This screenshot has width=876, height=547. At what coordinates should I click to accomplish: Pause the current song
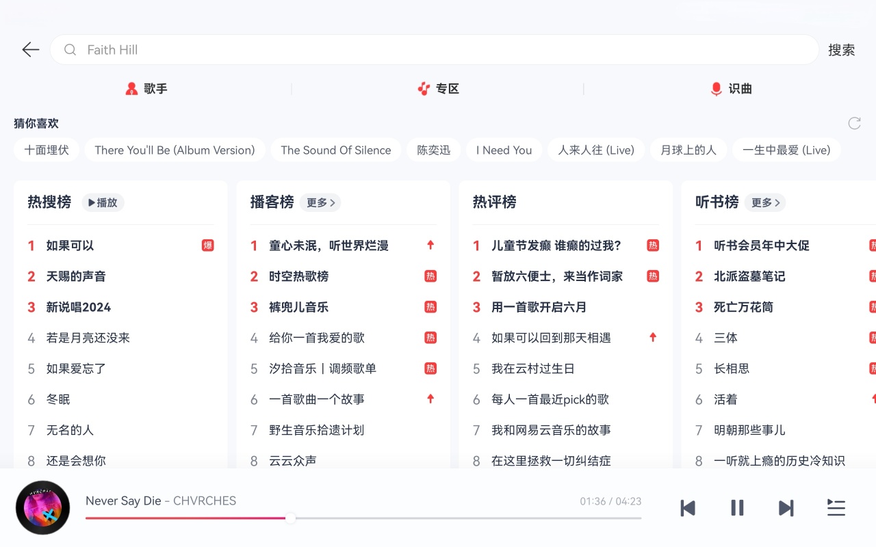[x=737, y=508]
